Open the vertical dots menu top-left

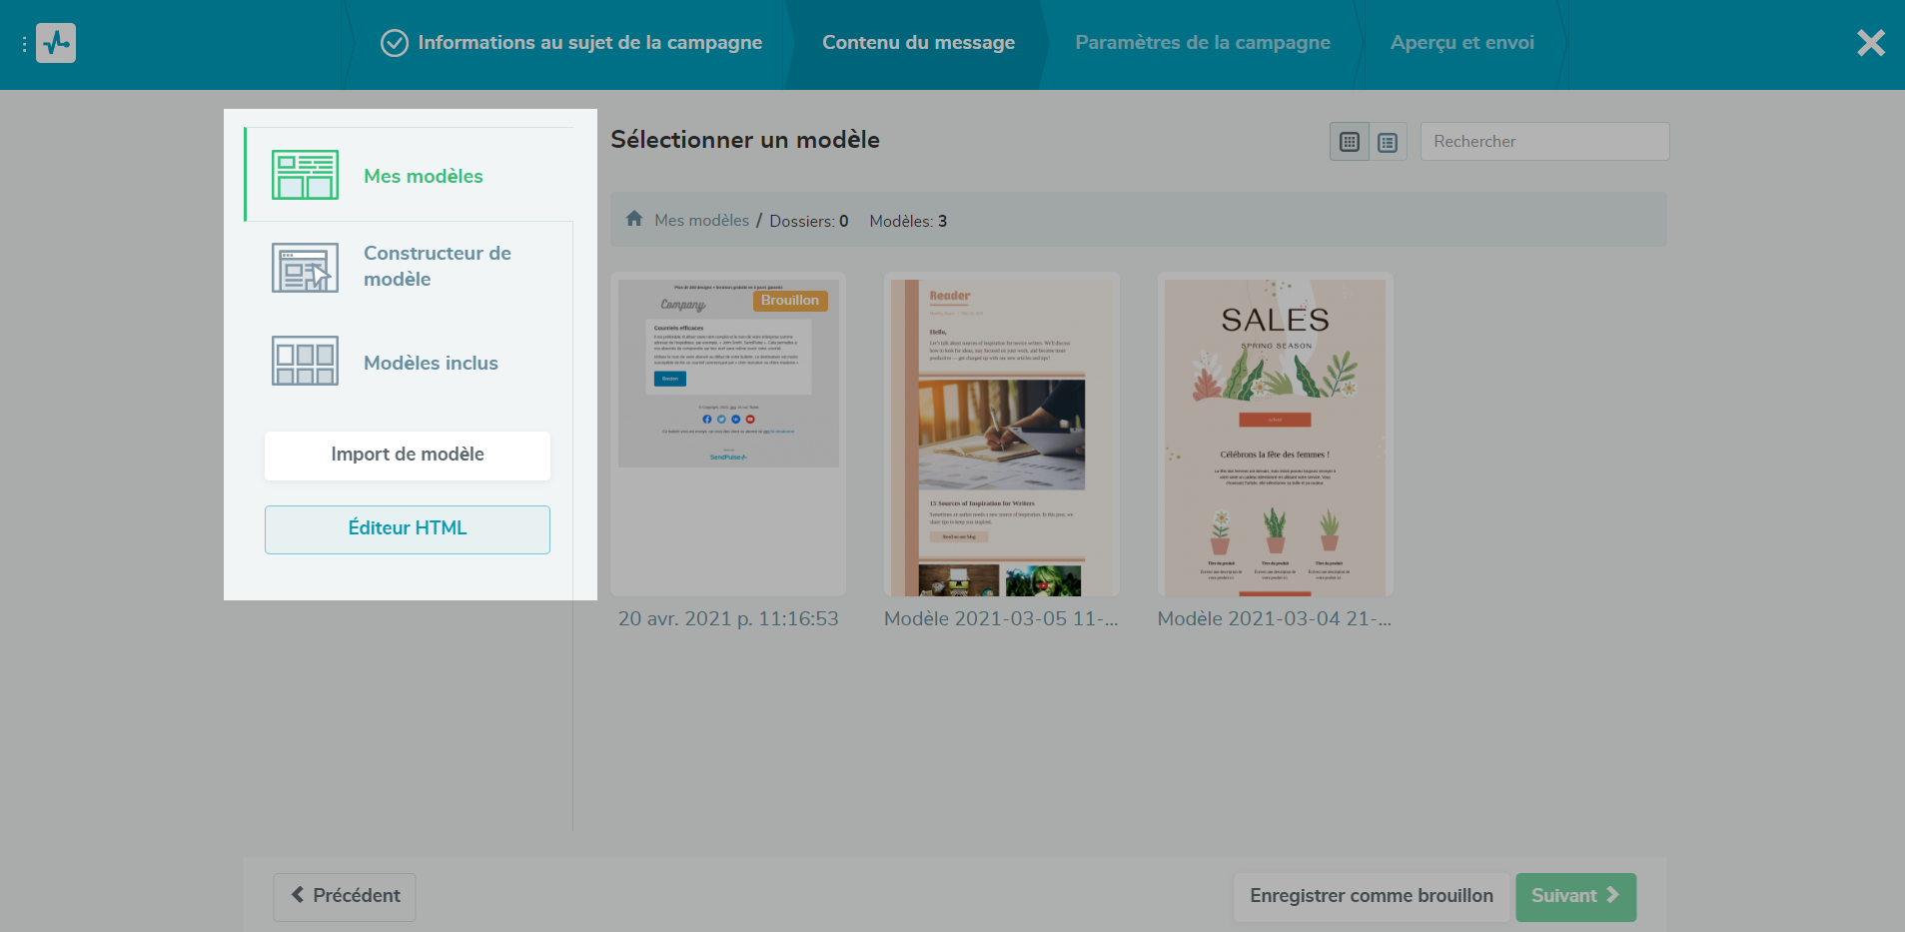point(24,43)
